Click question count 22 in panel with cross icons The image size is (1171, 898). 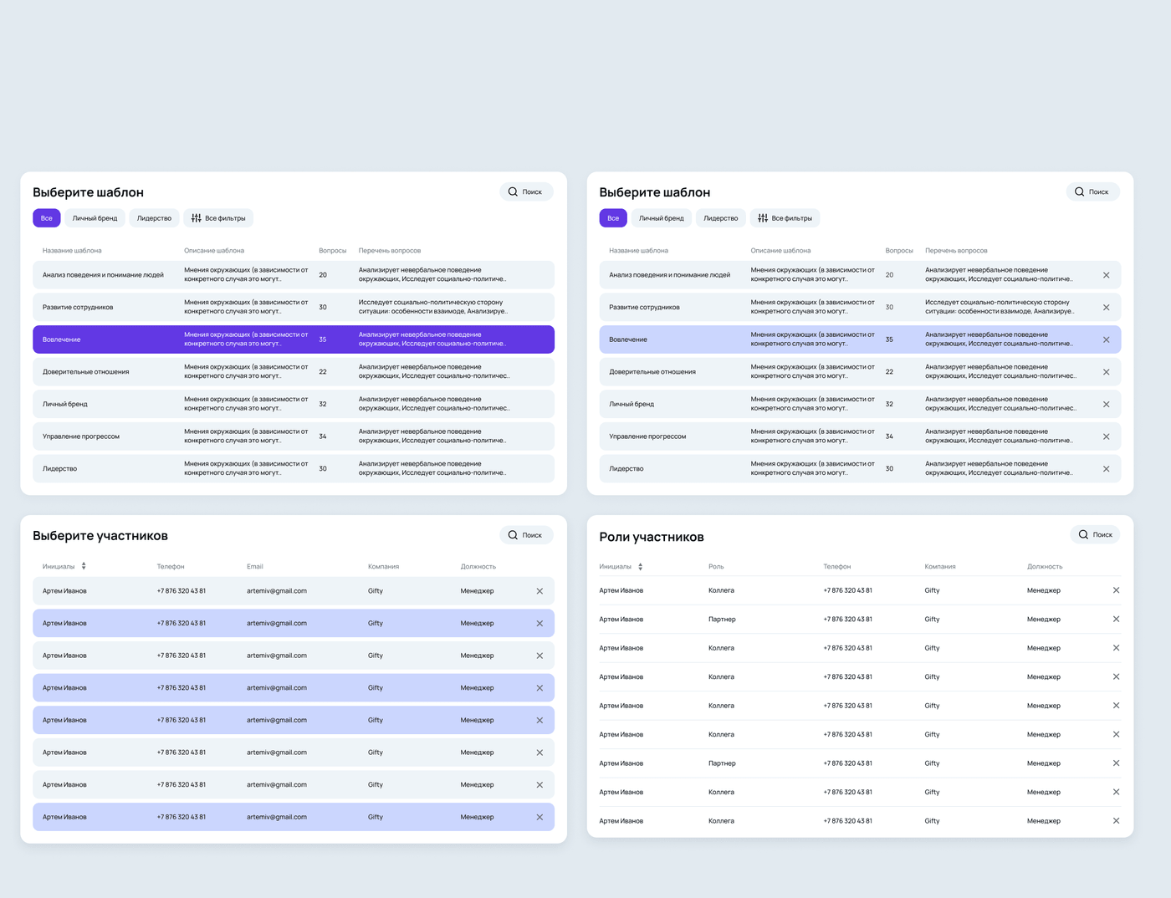(x=889, y=372)
